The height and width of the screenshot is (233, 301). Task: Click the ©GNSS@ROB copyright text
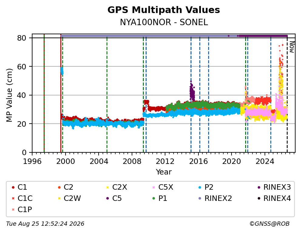tap(269, 224)
